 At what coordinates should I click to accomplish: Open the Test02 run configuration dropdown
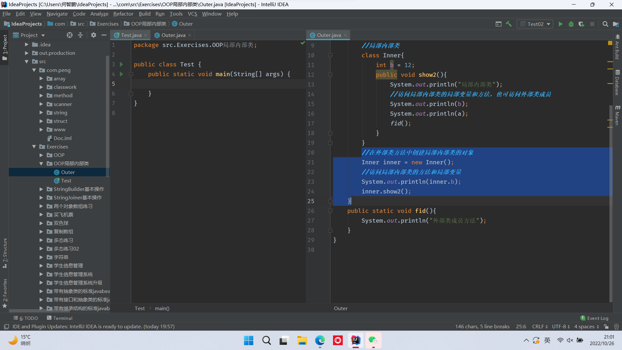coord(535,24)
